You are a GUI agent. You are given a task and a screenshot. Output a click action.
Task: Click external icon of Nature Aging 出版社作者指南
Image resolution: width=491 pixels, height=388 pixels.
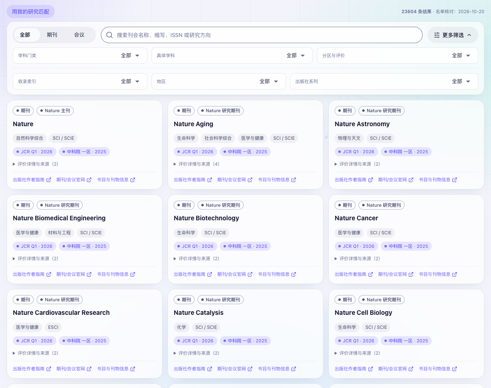pos(210,180)
